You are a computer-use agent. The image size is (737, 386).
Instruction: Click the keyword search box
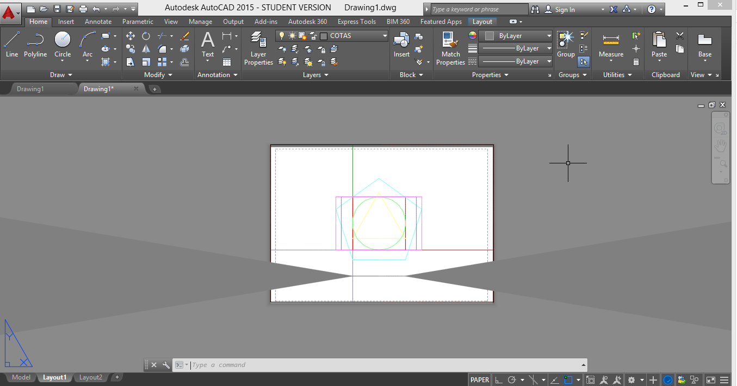(479, 9)
